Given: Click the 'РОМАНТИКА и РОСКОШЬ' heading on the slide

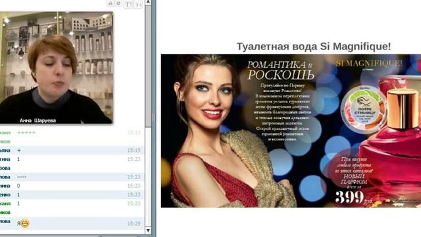Looking at the screenshot, I should tap(281, 70).
